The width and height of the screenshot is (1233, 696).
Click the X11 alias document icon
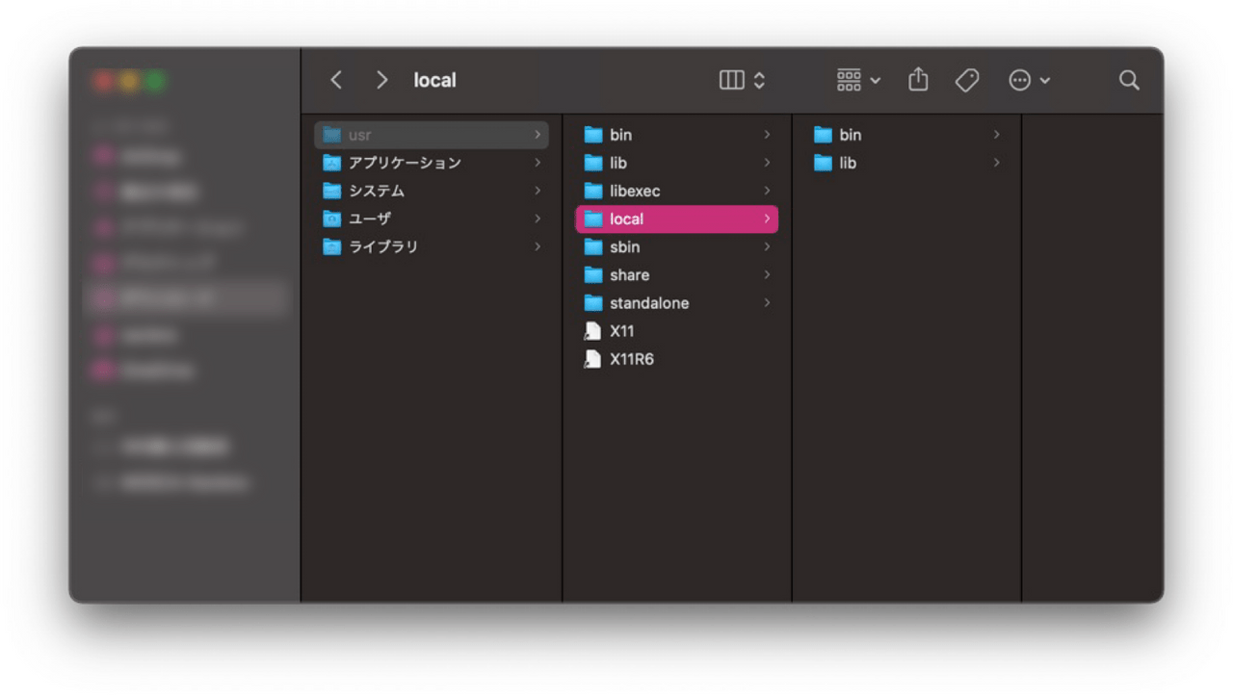point(592,330)
